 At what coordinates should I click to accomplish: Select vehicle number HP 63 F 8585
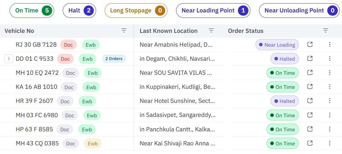[34, 129]
